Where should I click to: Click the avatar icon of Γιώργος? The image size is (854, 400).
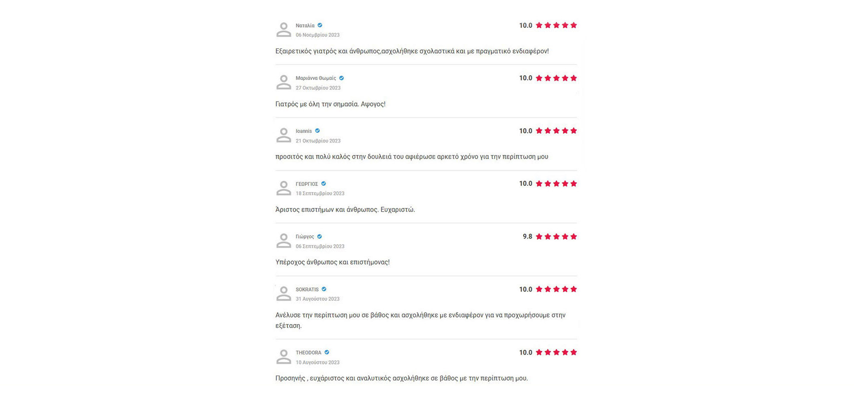pyautogui.click(x=284, y=240)
